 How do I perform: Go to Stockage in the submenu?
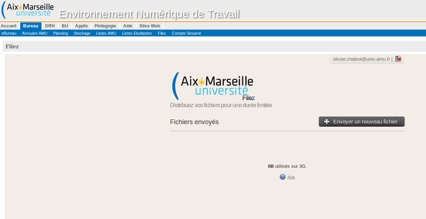82,33
